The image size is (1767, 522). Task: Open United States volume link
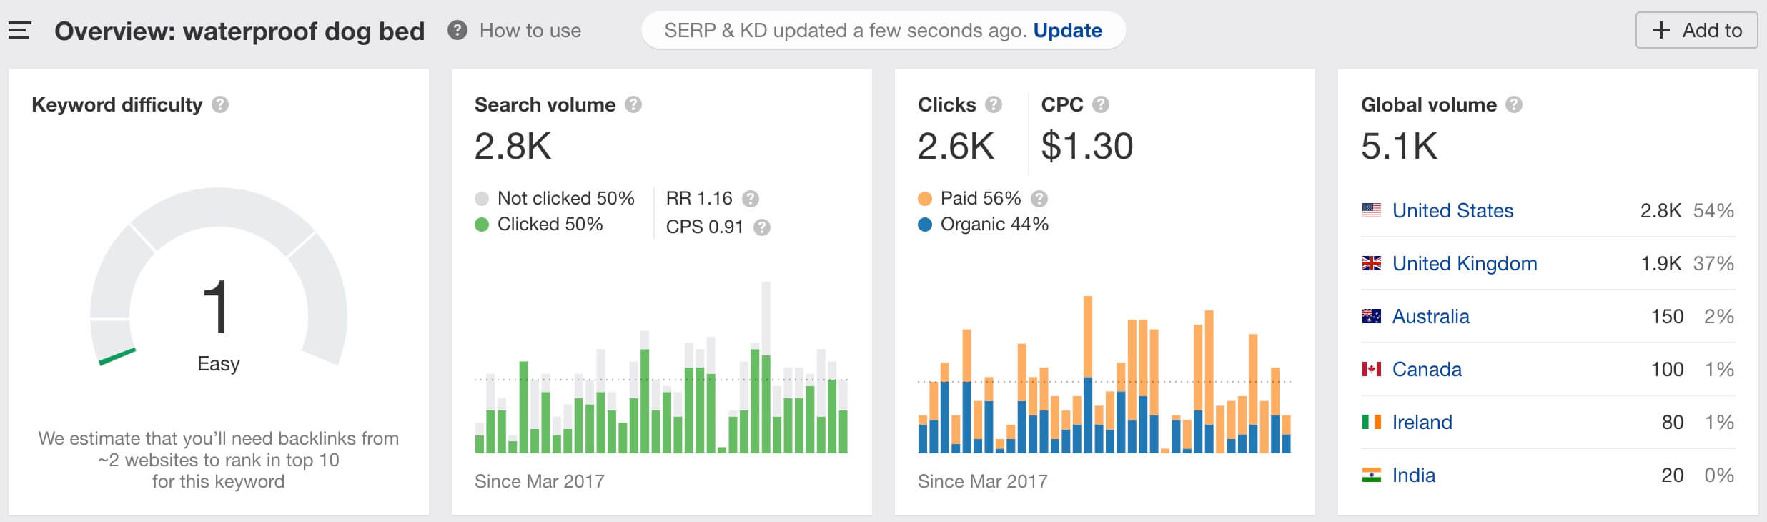pyautogui.click(x=1452, y=210)
